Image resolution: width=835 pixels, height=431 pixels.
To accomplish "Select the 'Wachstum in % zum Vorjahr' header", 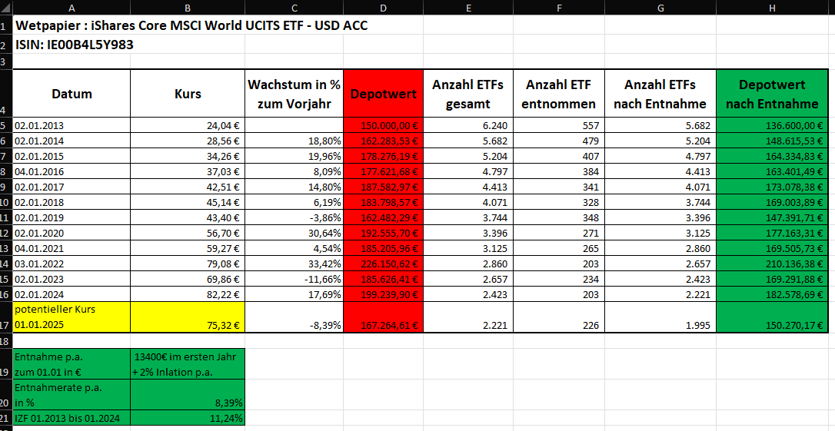I will pos(294,93).
